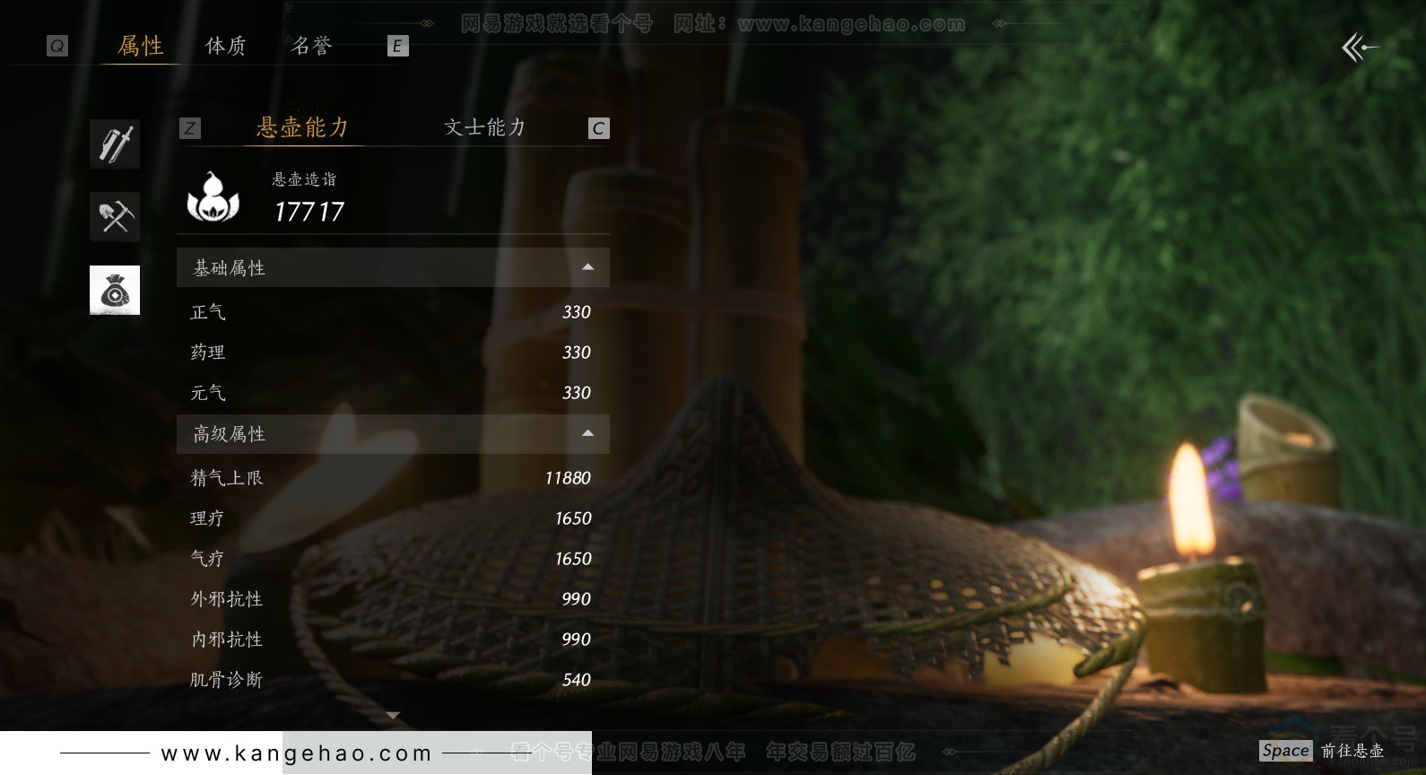Viewport: 1426px width, 775px height.
Task: Switch to the 名誉 tab
Action: coord(311,46)
